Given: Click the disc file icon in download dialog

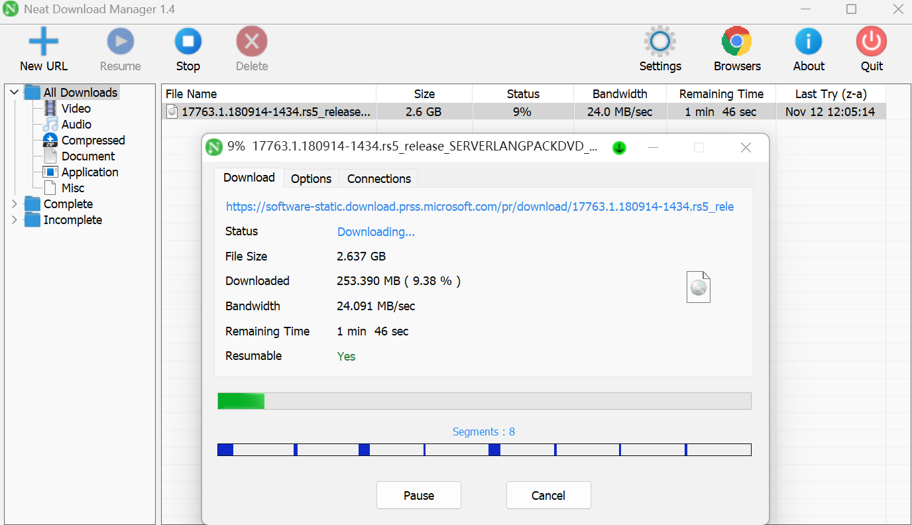Looking at the screenshot, I should click(x=699, y=287).
